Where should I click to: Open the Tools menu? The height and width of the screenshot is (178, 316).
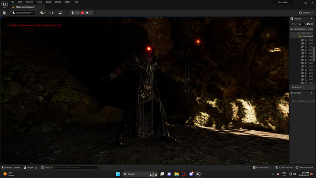tap(39, 2)
